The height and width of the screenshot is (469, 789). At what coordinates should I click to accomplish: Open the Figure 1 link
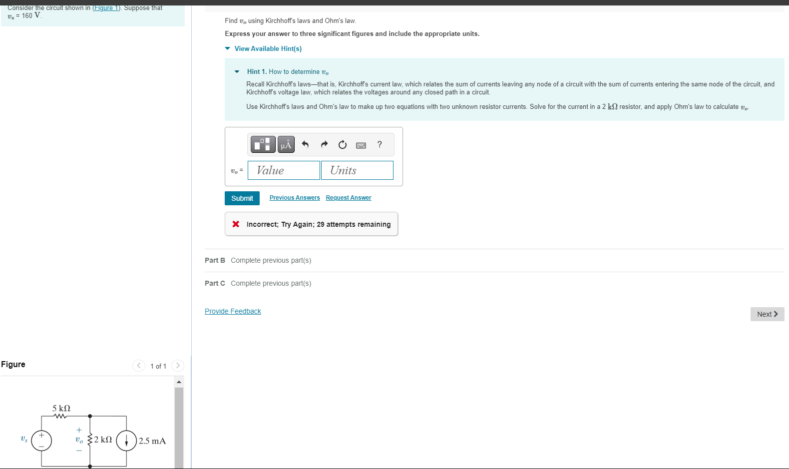pos(106,7)
